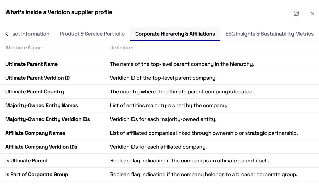Click the definition text for Affiliate Company Names

204,133
